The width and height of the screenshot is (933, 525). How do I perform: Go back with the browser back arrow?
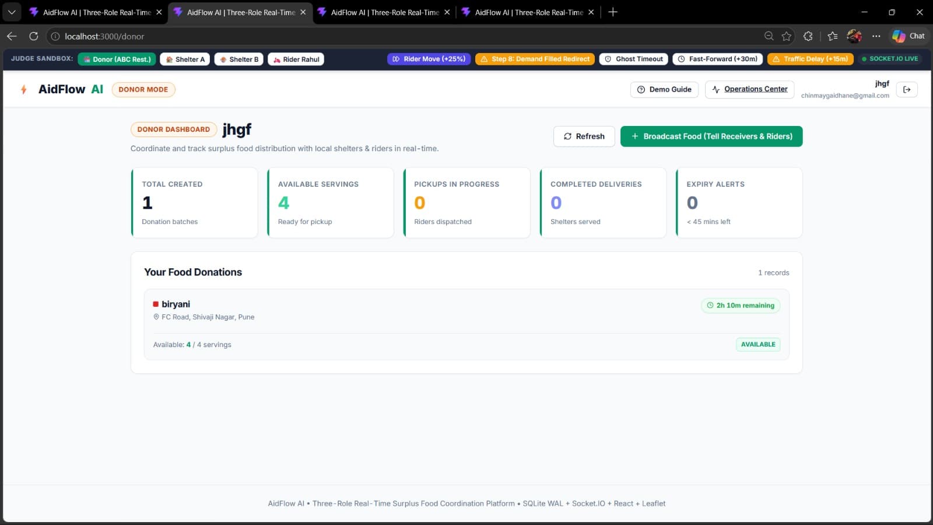12,36
